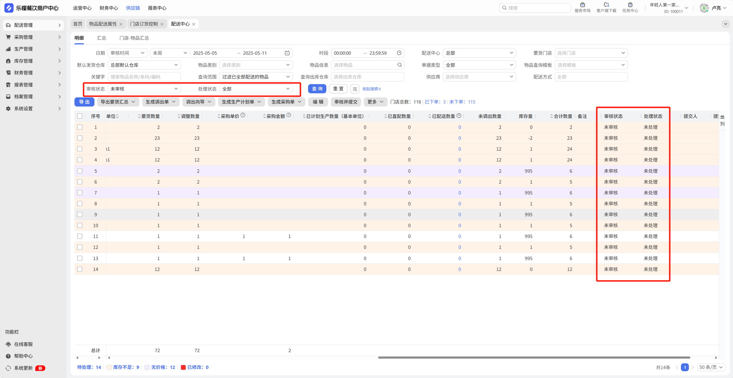Check the checkbox for row 5
The height and width of the screenshot is (378, 733).
(80, 171)
